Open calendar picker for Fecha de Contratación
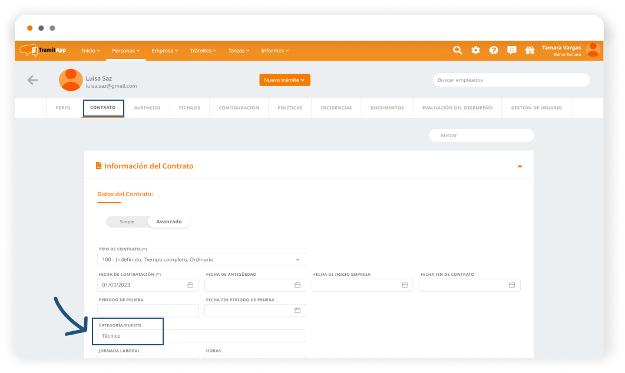This screenshot has width=625, height=373. [x=190, y=285]
